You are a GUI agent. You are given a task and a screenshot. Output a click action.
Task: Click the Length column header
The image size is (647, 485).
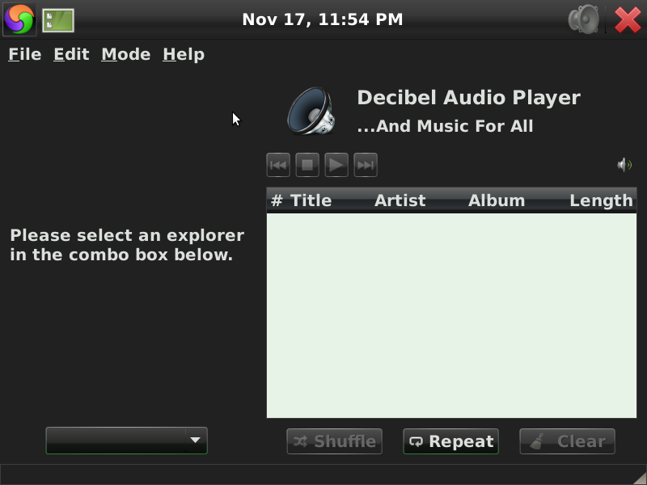(601, 200)
